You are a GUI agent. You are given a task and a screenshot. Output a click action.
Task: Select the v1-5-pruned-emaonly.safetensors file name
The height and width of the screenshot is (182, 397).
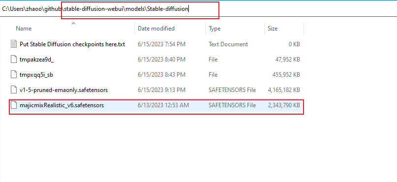[63, 90]
